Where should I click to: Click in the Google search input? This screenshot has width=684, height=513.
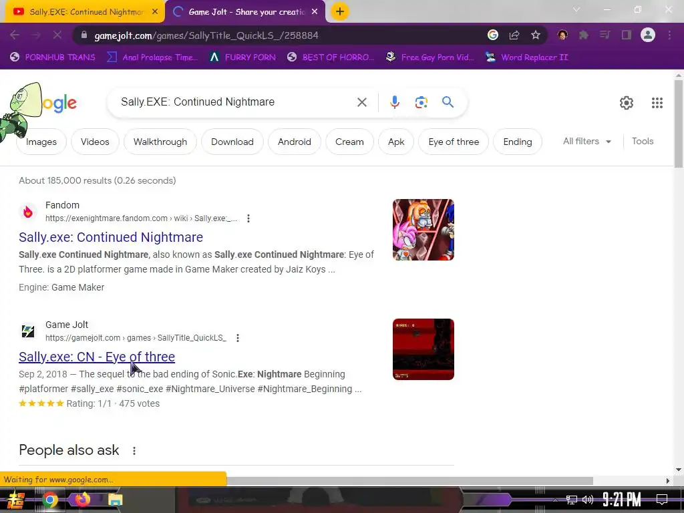[x=236, y=102]
